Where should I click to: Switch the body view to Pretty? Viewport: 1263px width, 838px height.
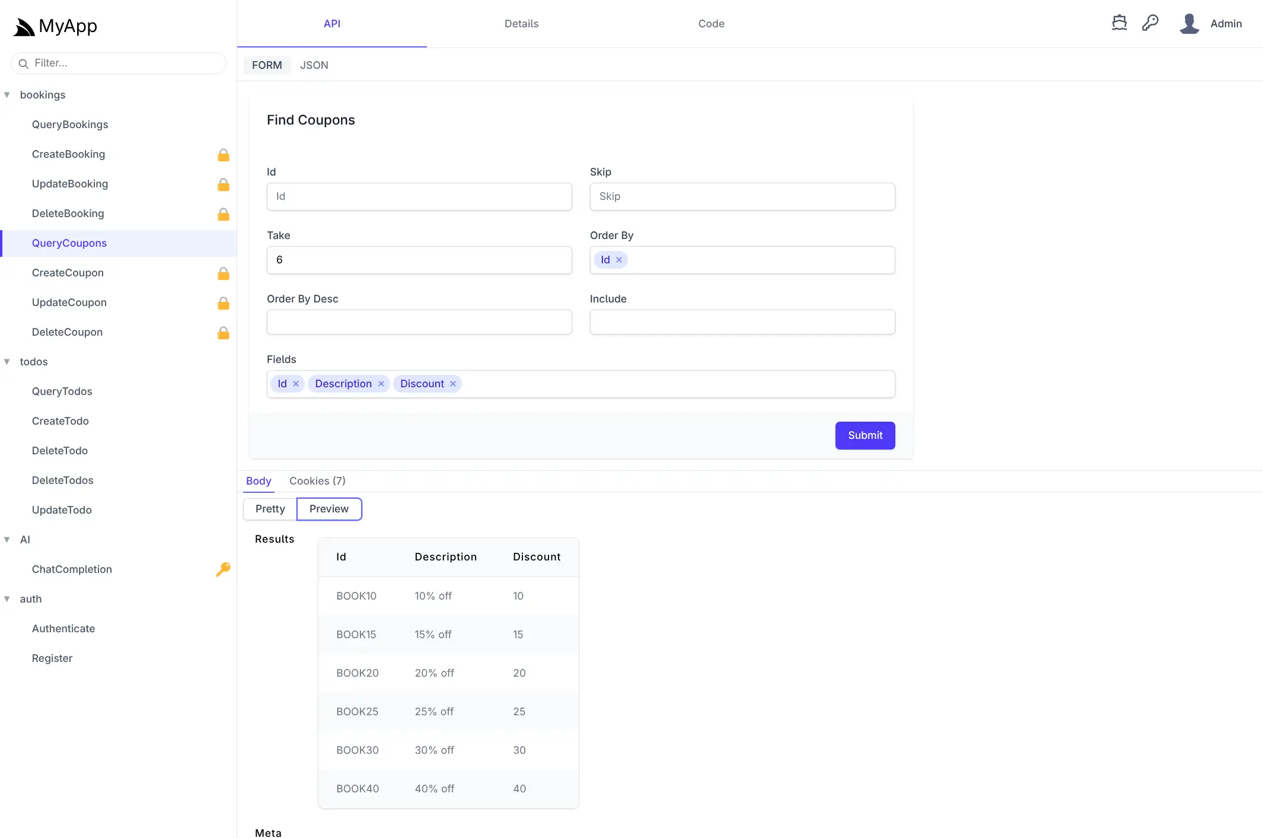pyautogui.click(x=269, y=509)
